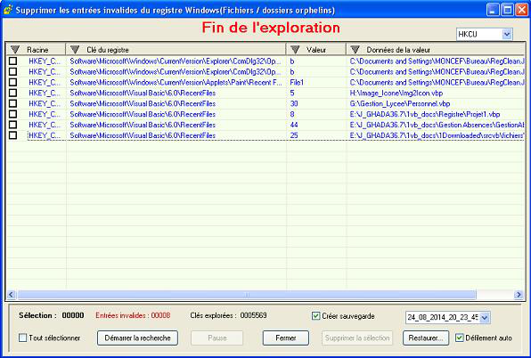Sort by Clé du registre column header
The width and height of the screenshot is (531, 358).
(176, 50)
